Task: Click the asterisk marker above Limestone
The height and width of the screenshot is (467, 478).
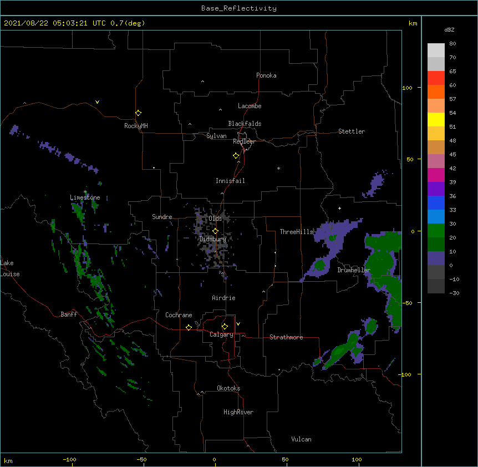Action: click(x=85, y=192)
